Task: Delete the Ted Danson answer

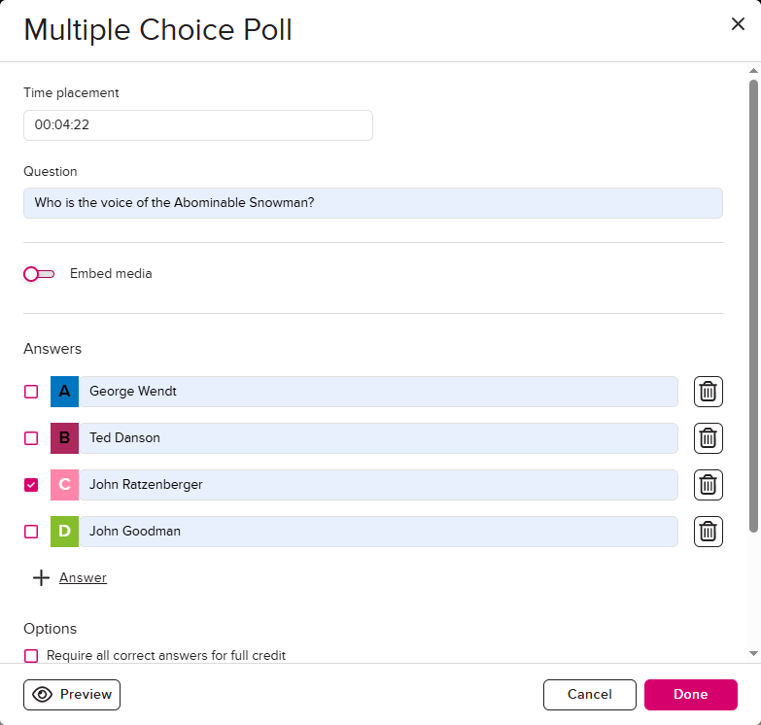Action: click(x=709, y=437)
